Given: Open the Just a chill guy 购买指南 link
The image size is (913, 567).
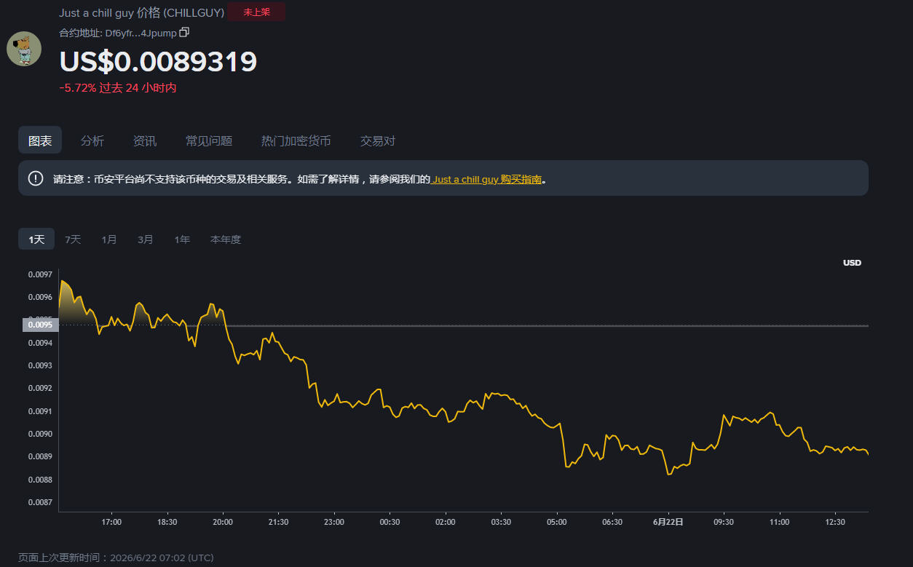Looking at the screenshot, I should point(486,179).
